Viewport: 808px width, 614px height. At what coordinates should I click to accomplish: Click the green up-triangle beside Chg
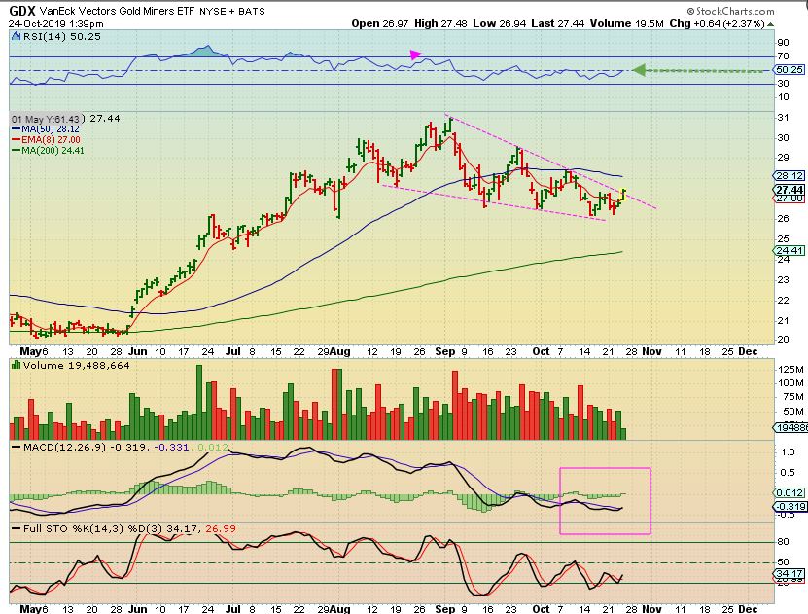770,24
